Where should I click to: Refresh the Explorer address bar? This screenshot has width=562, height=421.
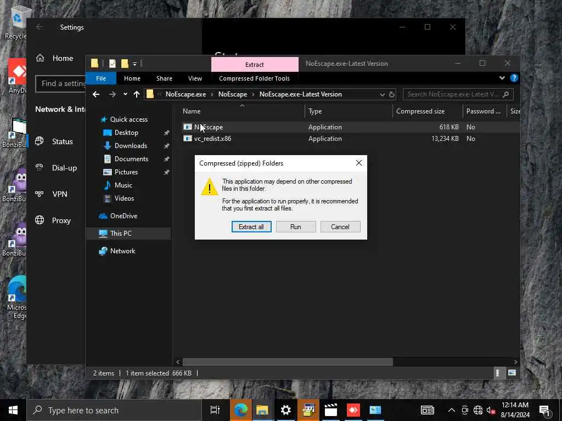tap(391, 94)
